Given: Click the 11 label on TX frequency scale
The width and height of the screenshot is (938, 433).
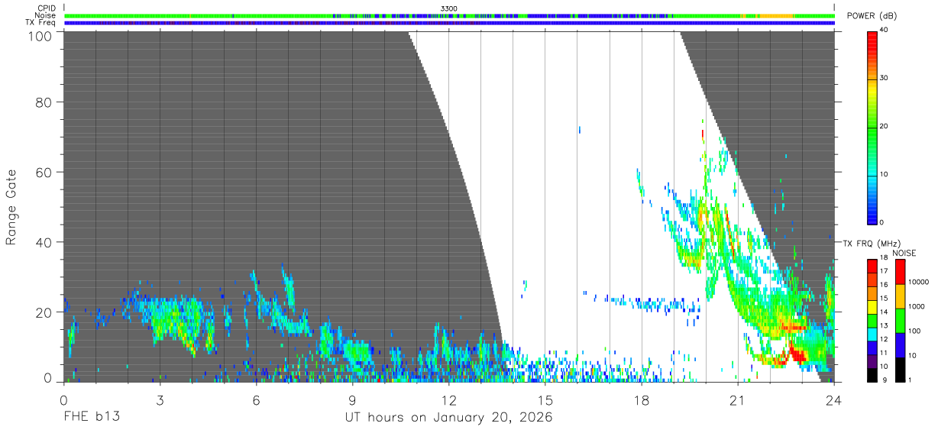Looking at the screenshot, I should (x=885, y=354).
